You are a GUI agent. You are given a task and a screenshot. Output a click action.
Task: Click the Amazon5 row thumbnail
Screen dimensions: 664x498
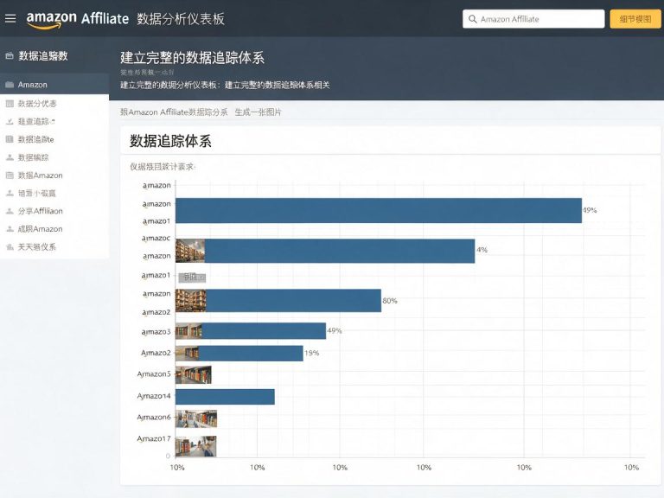click(x=194, y=375)
